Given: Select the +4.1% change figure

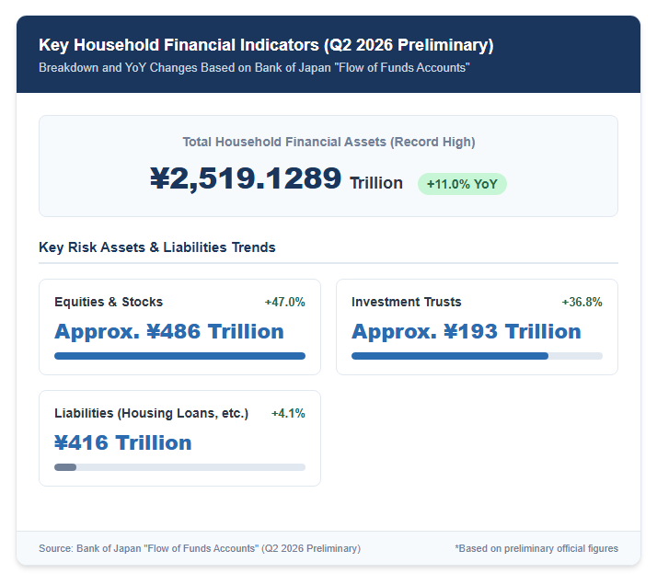Looking at the screenshot, I should (x=288, y=413).
